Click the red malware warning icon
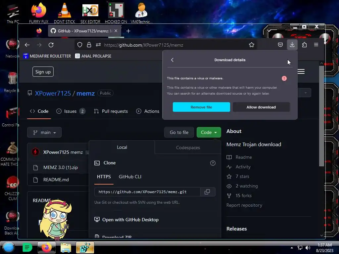This screenshot has height=254, width=339. (284, 78)
